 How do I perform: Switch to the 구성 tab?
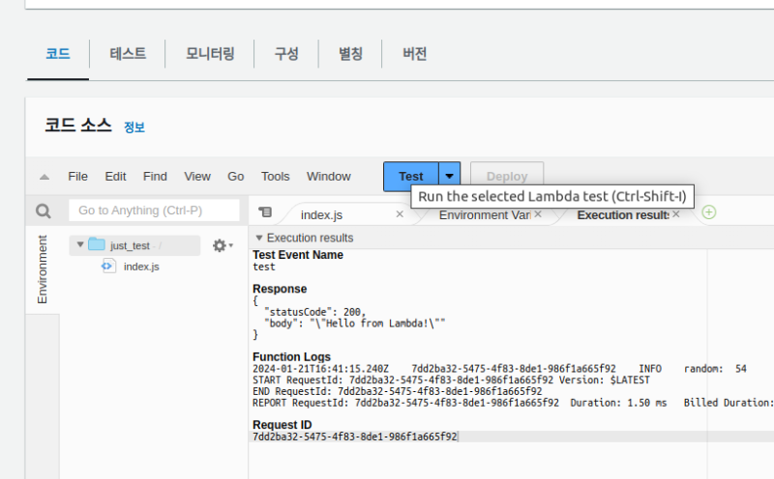tap(286, 54)
